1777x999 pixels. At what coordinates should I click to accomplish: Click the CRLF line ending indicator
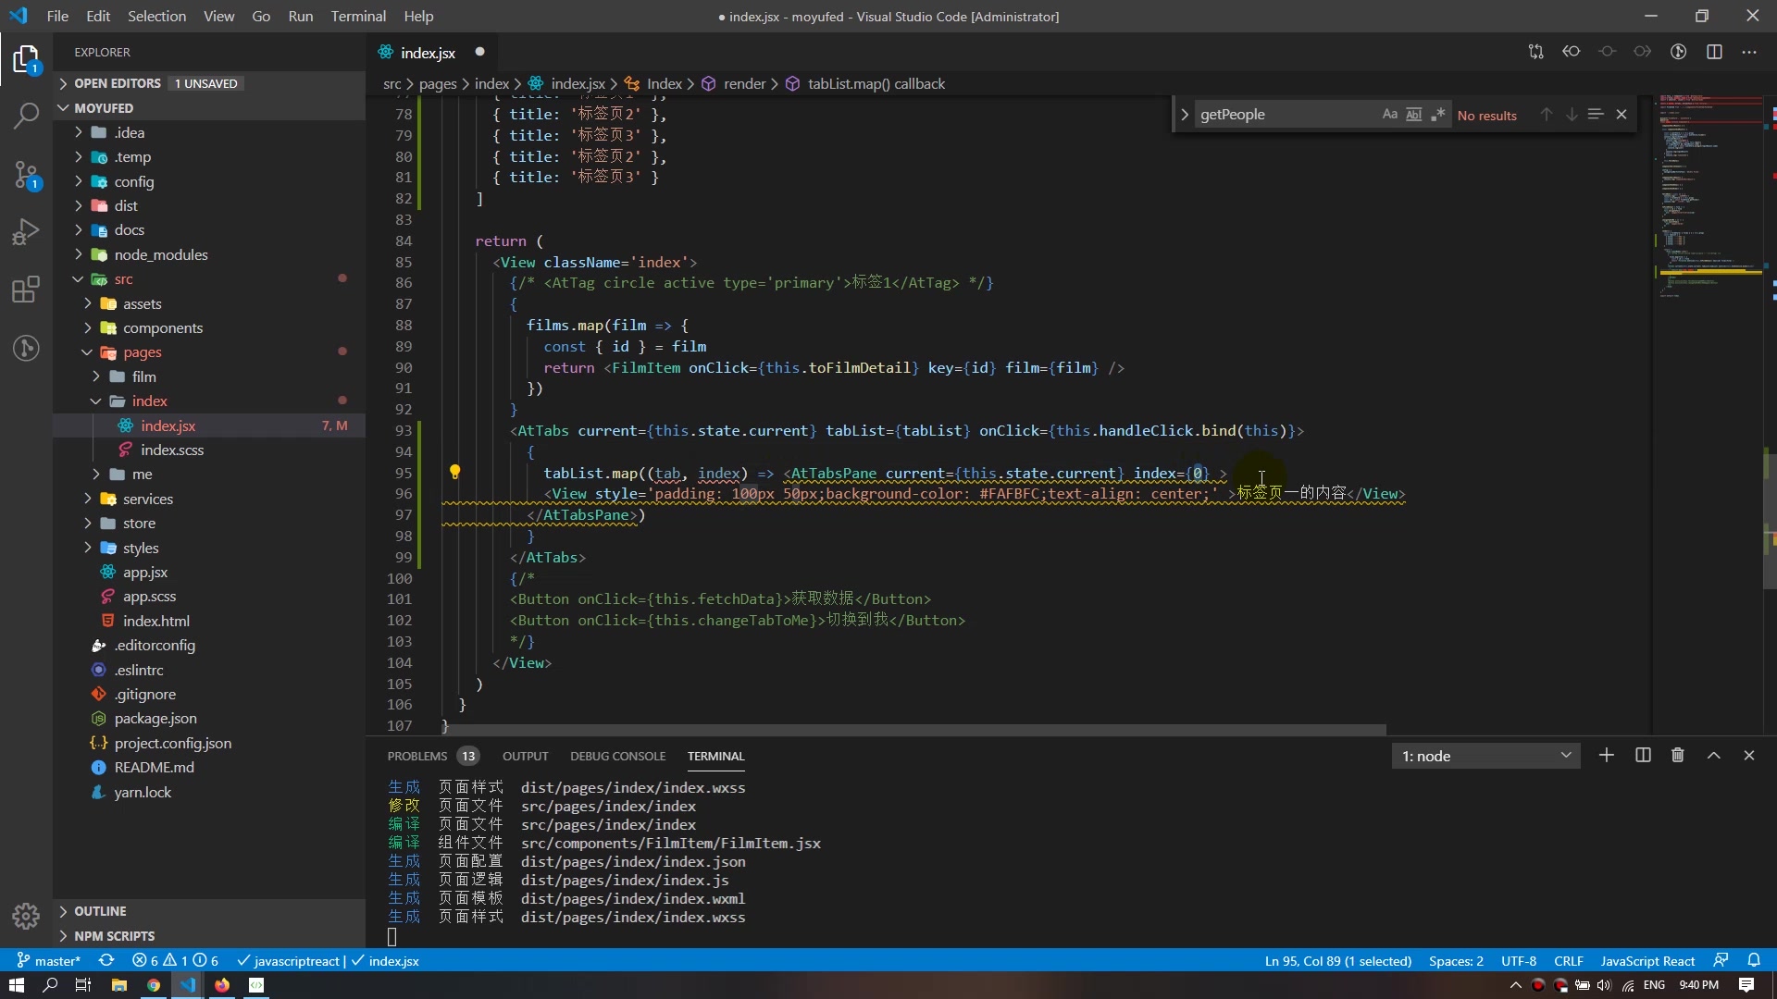coord(1569,961)
